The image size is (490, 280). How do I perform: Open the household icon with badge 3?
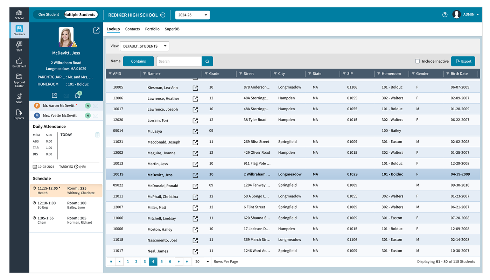pyautogui.click(x=77, y=95)
